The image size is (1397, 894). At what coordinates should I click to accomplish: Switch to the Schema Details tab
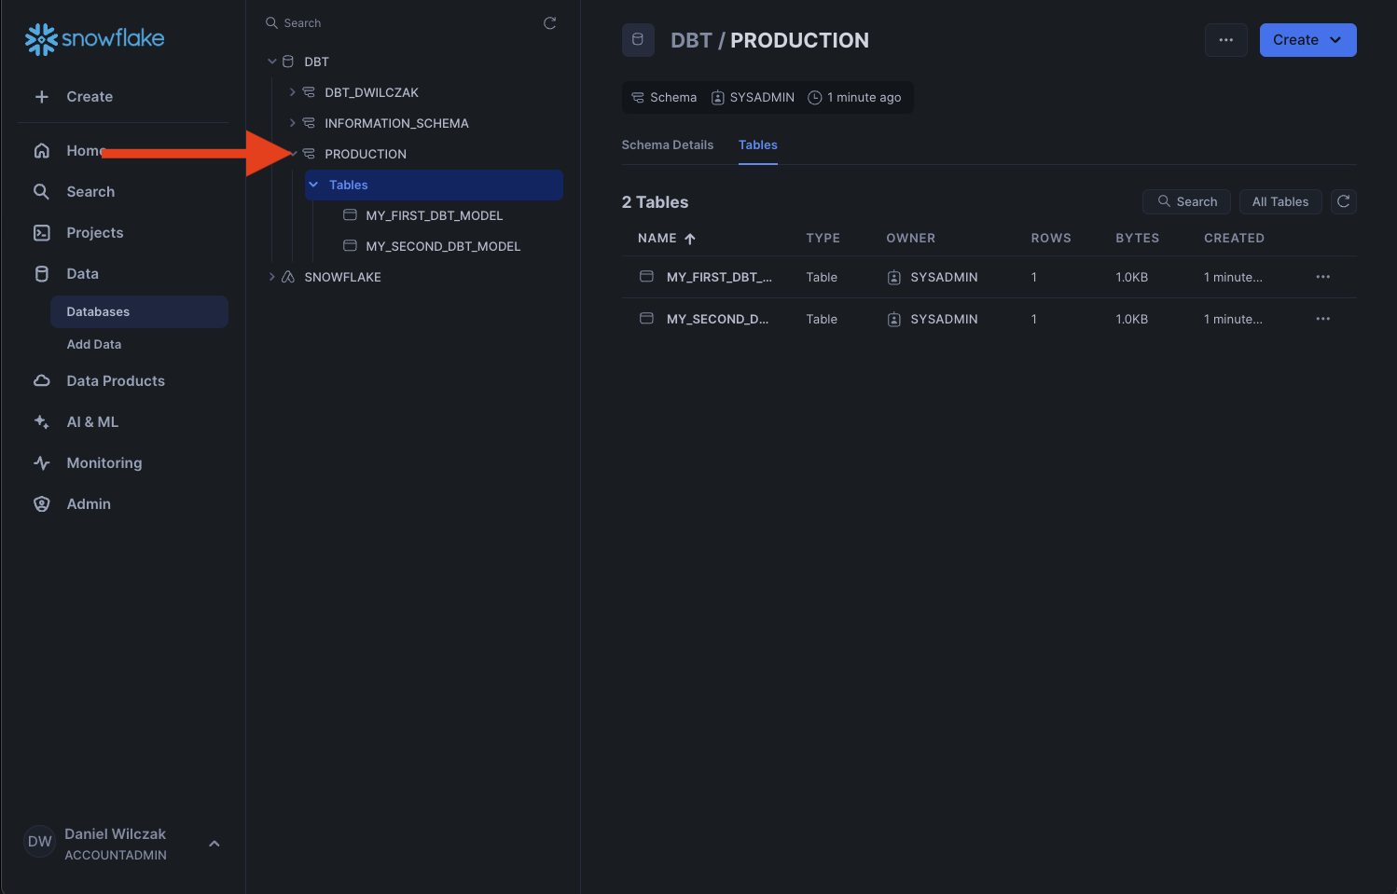pos(668,144)
